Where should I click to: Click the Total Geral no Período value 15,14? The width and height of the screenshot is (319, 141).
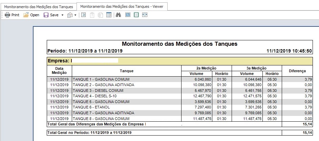coord(307,133)
